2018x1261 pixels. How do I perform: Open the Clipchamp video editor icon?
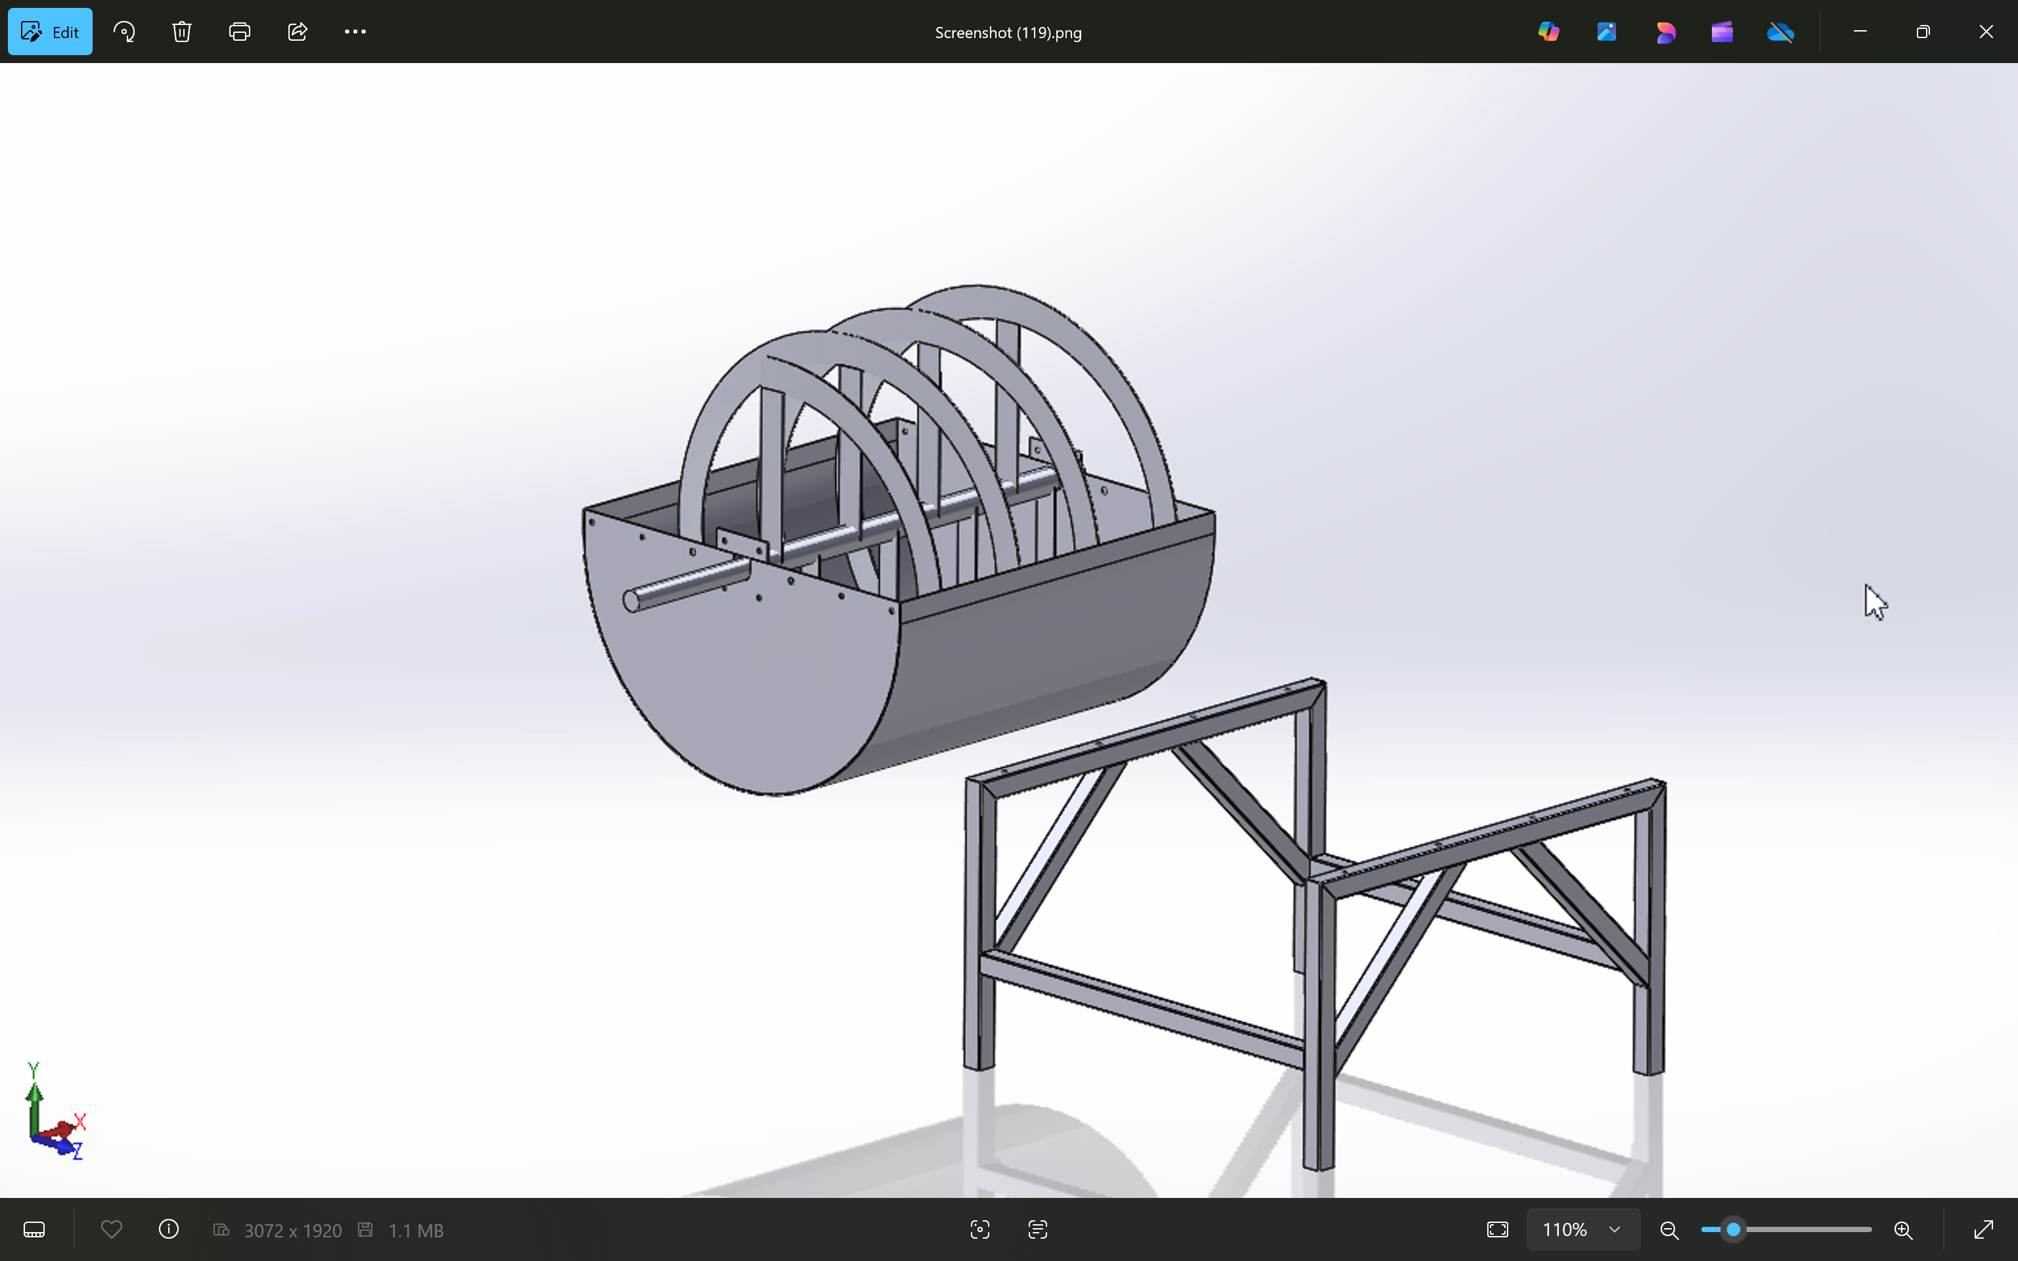[1722, 32]
